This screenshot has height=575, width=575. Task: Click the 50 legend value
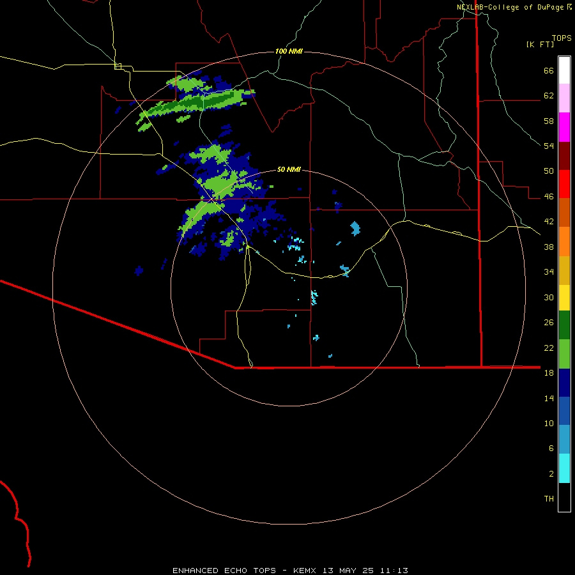549,171
